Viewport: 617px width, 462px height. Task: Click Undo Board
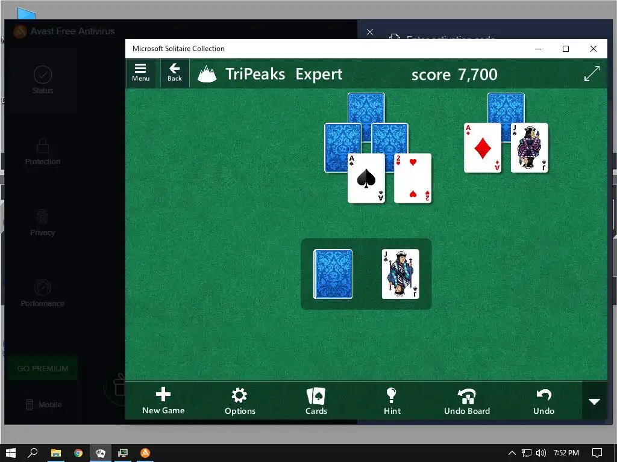tap(467, 401)
